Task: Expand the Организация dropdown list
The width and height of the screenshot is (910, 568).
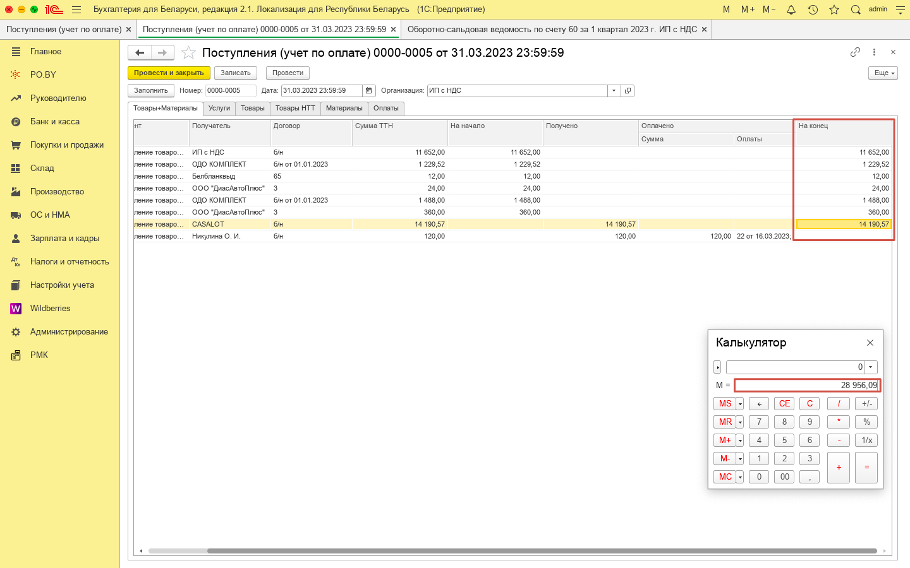Action: tap(614, 91)
